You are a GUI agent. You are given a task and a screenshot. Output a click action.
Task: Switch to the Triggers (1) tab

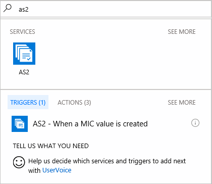click(x=28, y=102)
